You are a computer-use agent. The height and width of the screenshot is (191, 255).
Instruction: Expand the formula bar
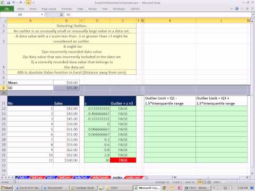tap(252, 15)
